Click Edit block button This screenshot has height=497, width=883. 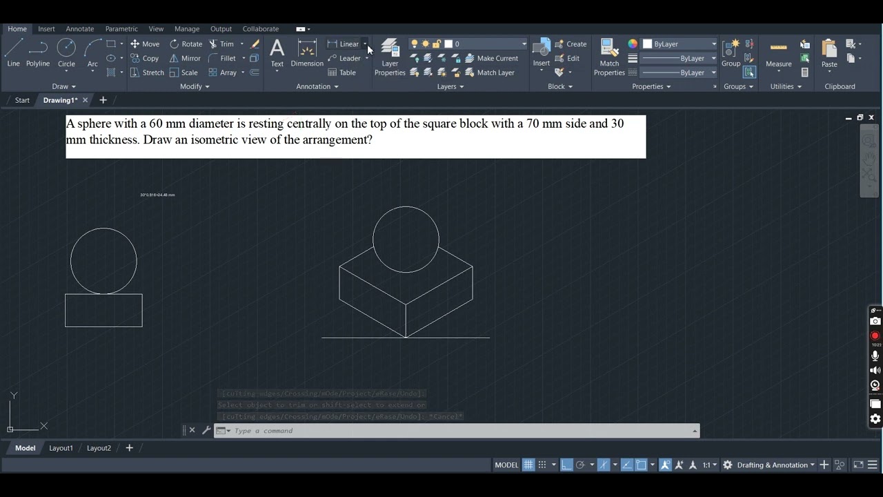(x=567, y=58)
